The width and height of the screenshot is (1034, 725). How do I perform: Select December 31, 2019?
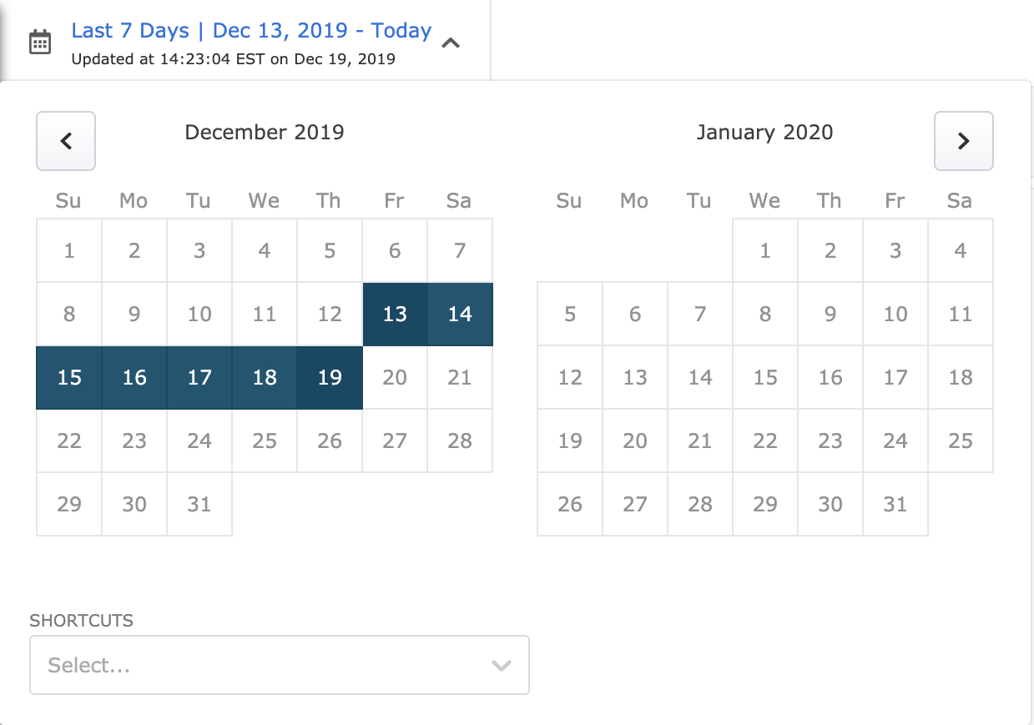point(199,505)
